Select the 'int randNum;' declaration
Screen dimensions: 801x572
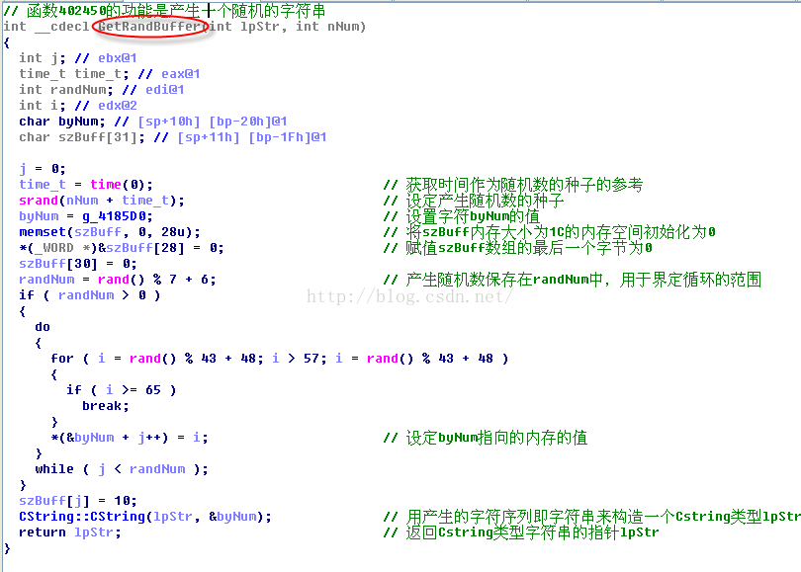point(66,90)
